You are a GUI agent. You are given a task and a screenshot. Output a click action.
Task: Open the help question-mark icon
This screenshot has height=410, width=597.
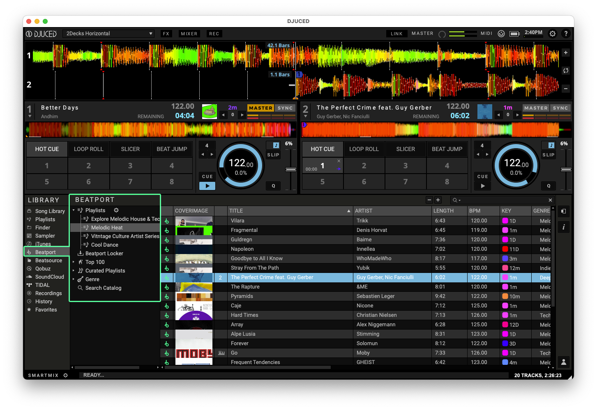566,34
